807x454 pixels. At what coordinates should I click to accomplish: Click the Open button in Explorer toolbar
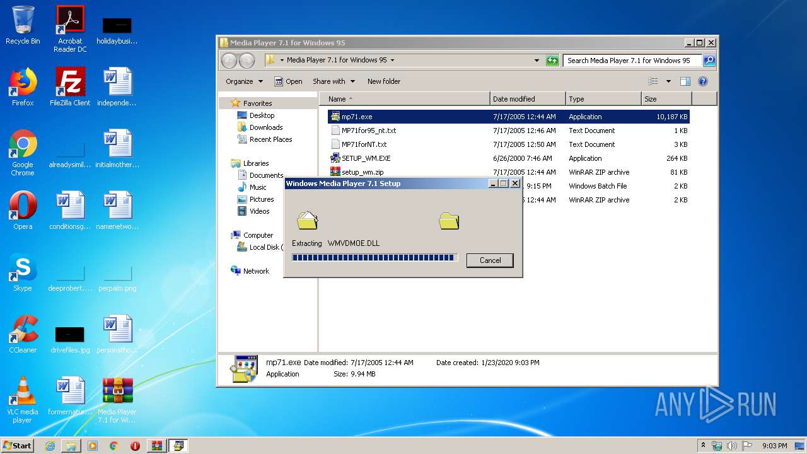[288, 81]
